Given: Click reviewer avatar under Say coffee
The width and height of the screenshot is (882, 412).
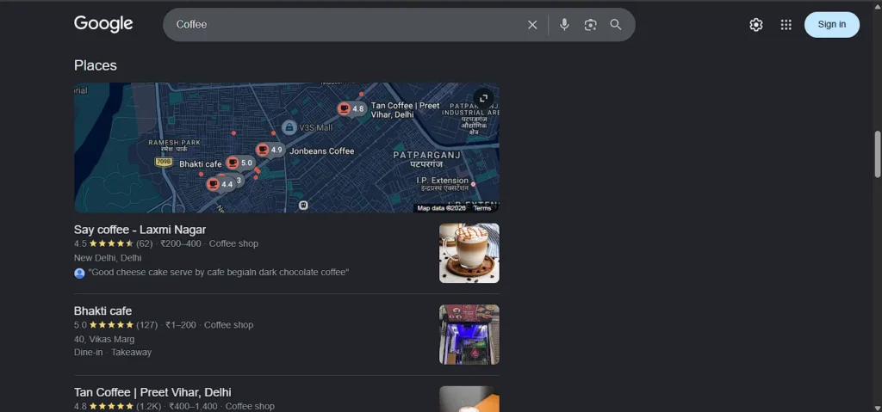Looking at the screenshot, I should [x=79, y=273].
